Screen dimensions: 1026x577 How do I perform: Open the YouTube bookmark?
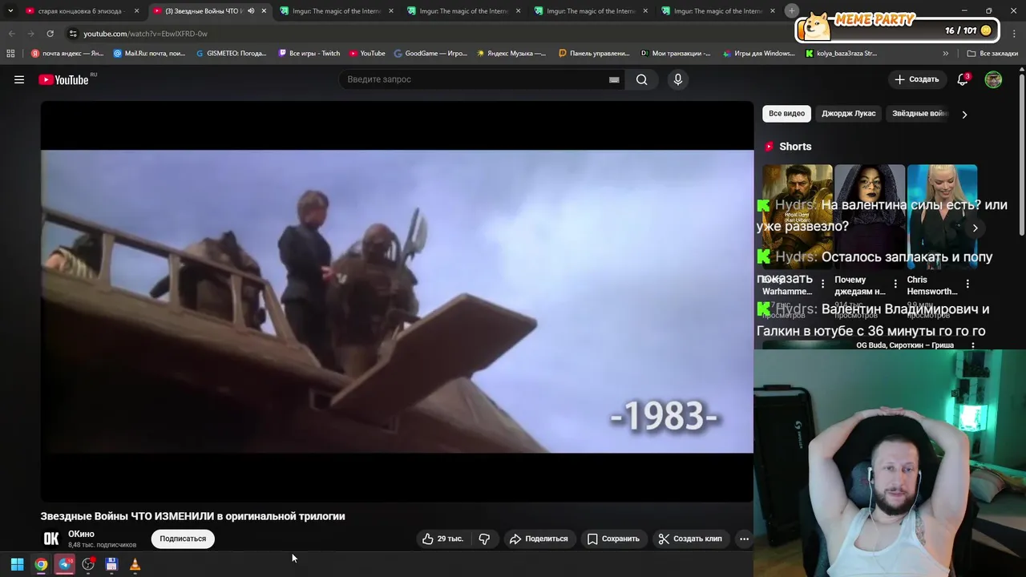point(367,54)
